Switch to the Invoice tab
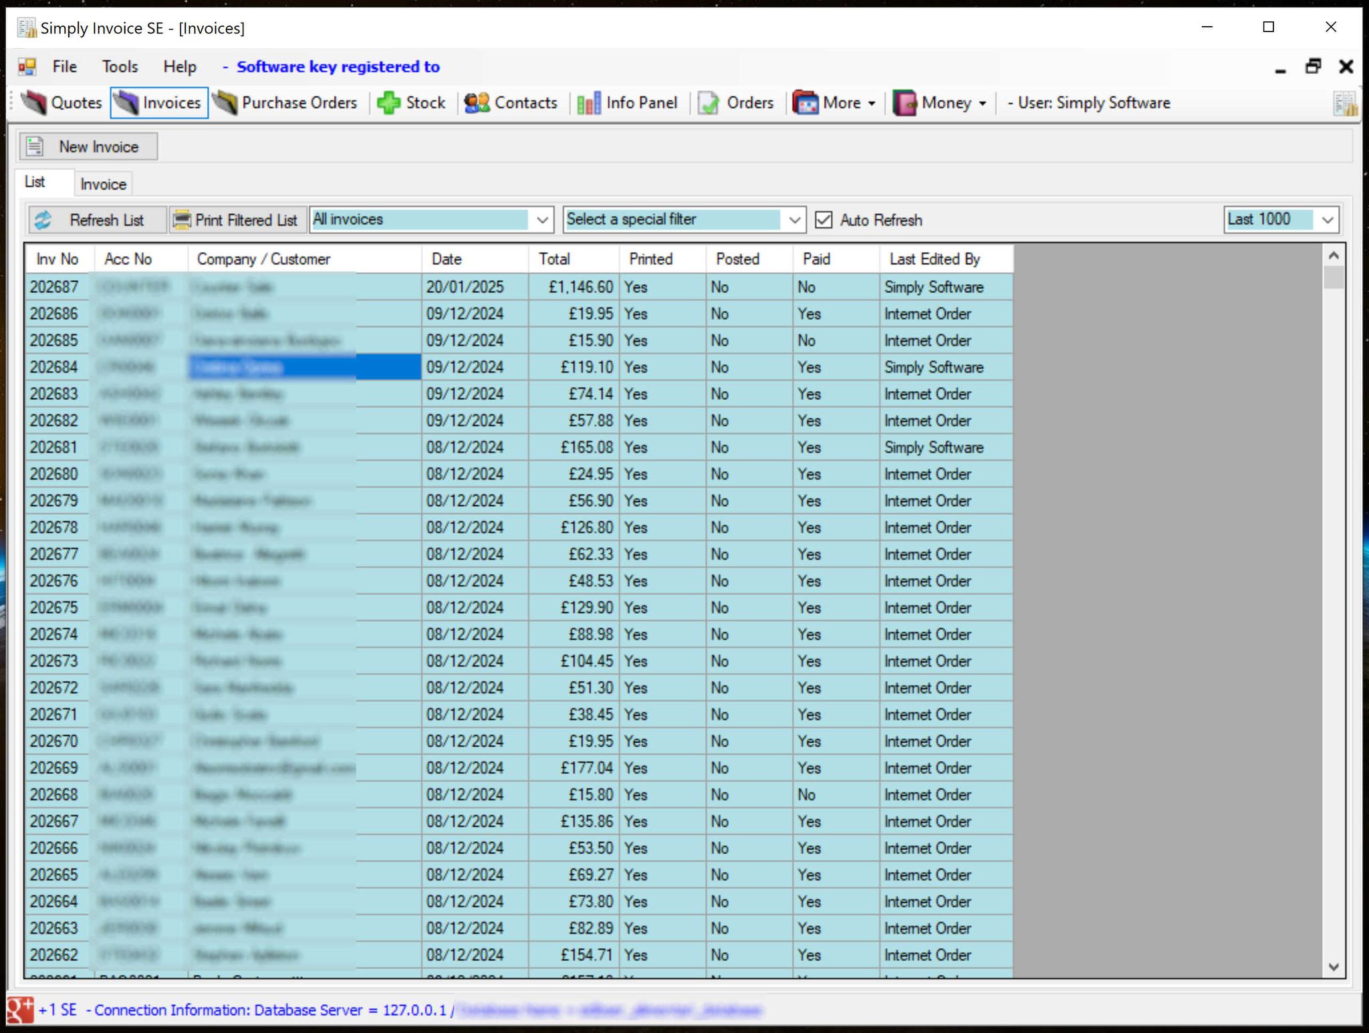Image resolution: width=1369 pixels, height=1033 pixels. tap(103, 185)
